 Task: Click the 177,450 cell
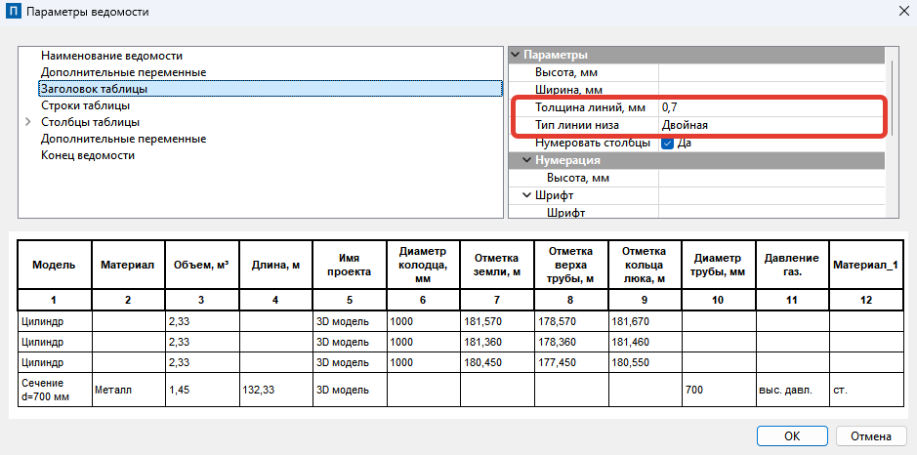pyautogui.click(x=570, y=362)
